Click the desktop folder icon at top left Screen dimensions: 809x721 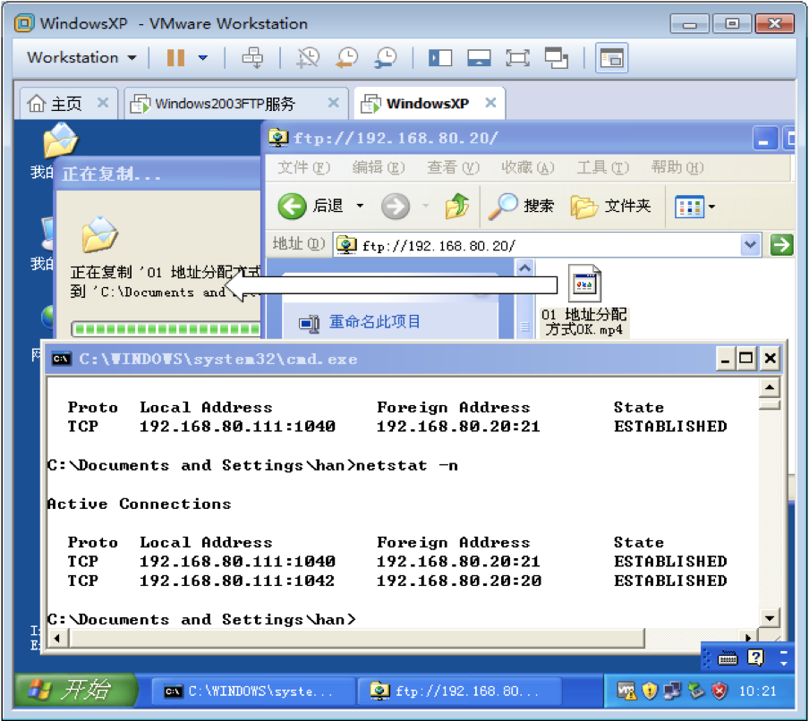(60, 140)
